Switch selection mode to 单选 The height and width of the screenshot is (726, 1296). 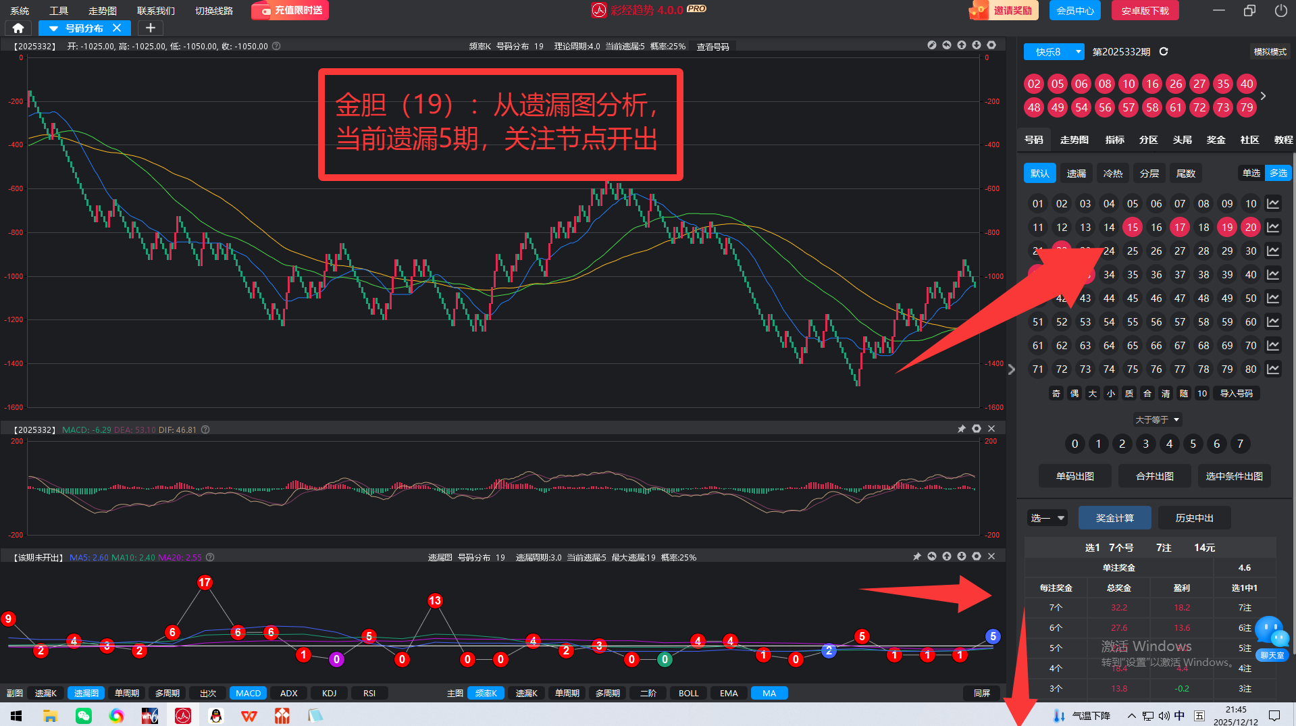click(1251, 173)
